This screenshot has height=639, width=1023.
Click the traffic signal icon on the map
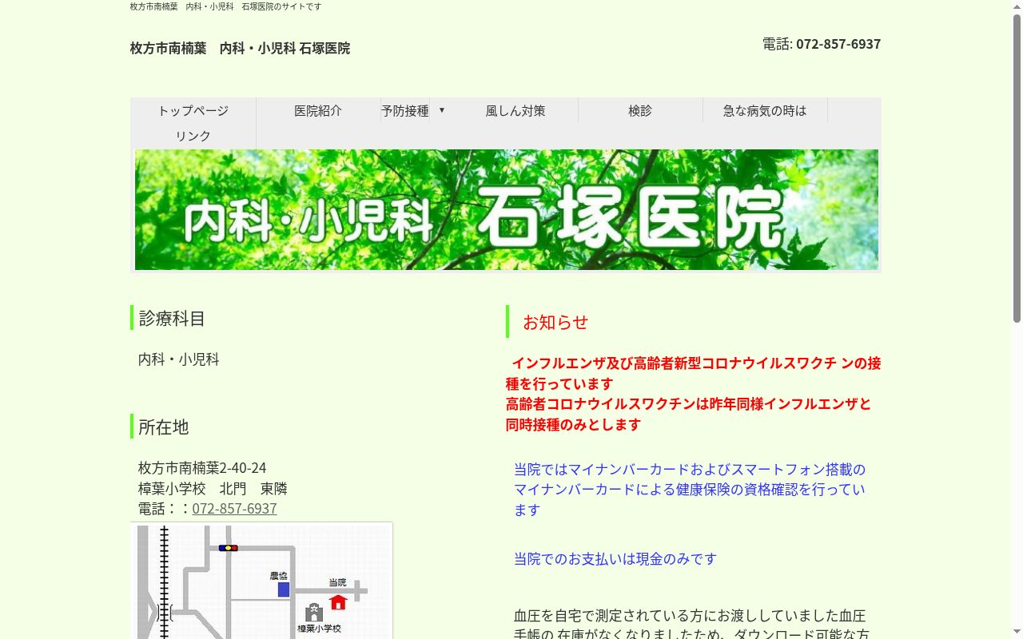click(x=228, y=548)
